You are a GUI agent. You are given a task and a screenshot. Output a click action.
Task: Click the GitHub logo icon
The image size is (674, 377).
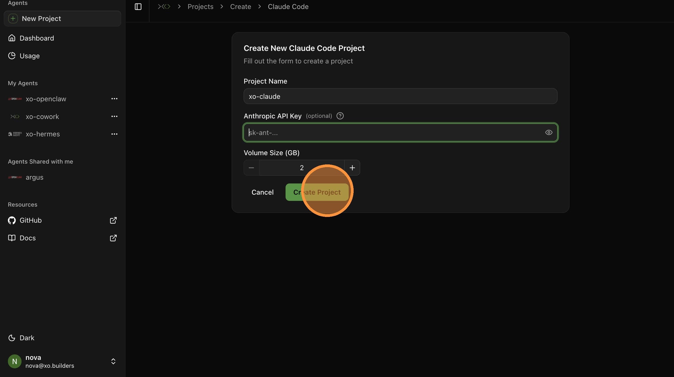coord(12,220)
